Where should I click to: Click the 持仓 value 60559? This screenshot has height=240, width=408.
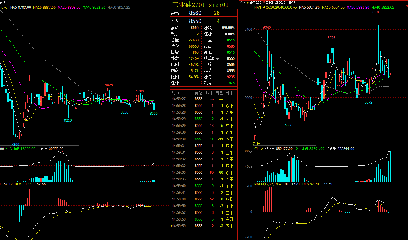[194, 46]
